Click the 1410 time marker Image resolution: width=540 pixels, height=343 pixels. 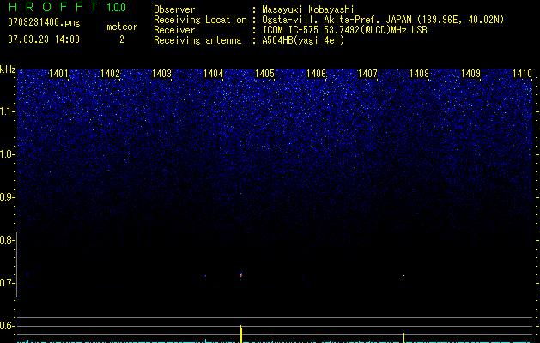(522, 74)
